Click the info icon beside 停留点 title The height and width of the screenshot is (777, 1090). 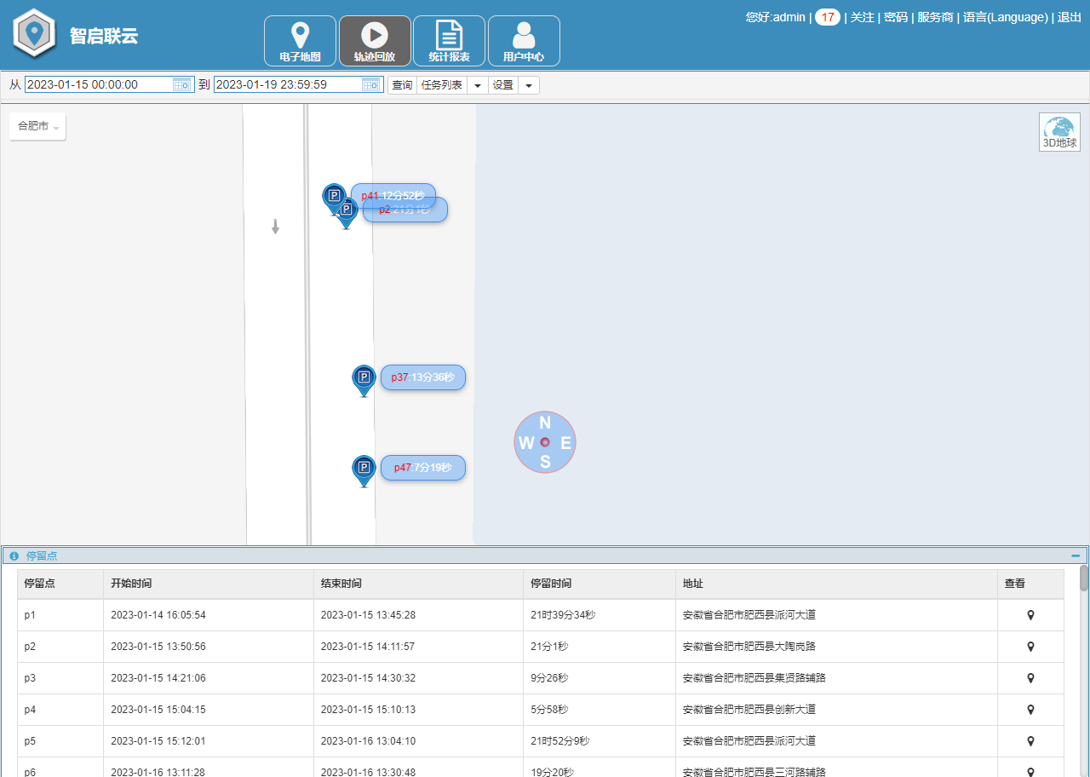pyautogui.click(x=14, y=555)
